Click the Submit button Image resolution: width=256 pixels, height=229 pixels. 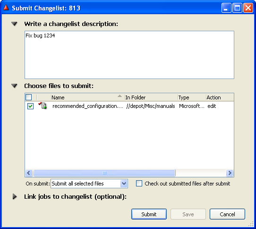[x=149, y=214]
